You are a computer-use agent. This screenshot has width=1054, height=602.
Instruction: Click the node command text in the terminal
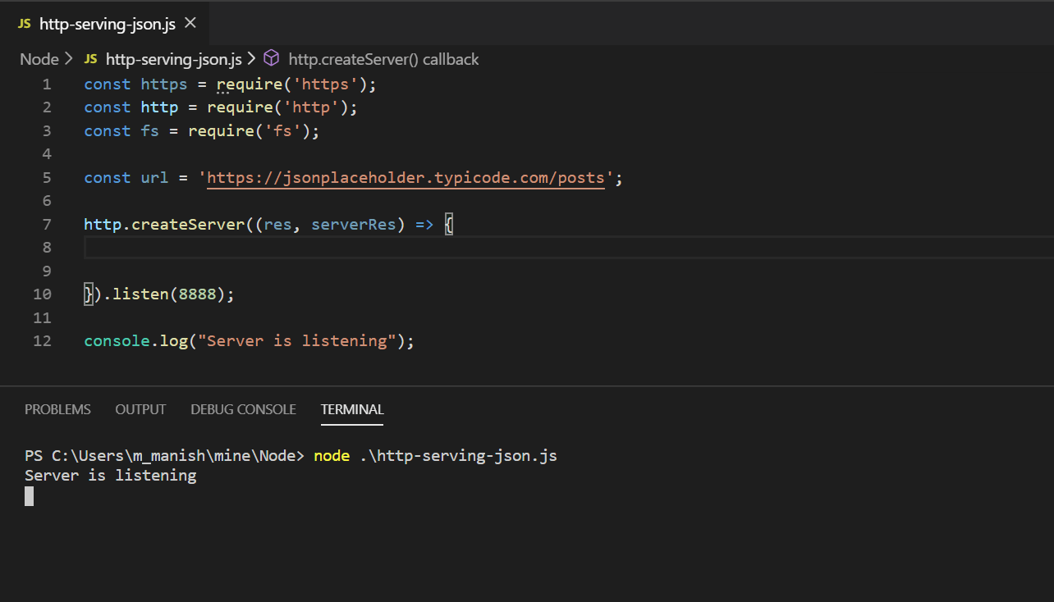coord(332,455)
